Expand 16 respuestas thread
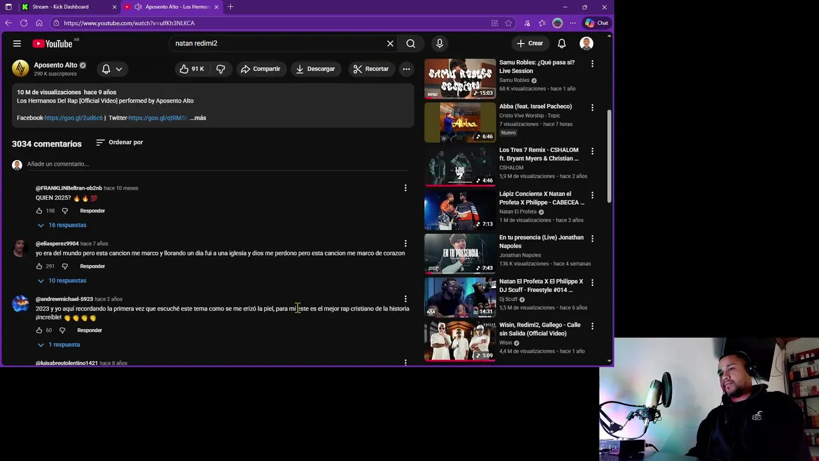The height and width of the screenshot is (461, 819). 61,225
